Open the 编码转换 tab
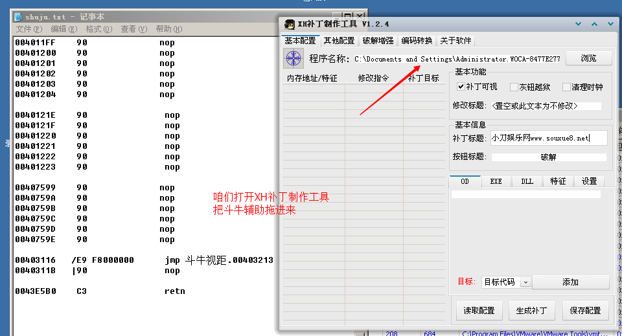Viewport: 622px width, 336px height. (417, 40)
